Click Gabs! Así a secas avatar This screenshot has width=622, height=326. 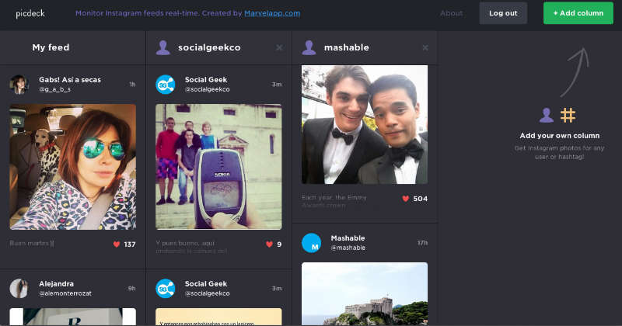19,85
